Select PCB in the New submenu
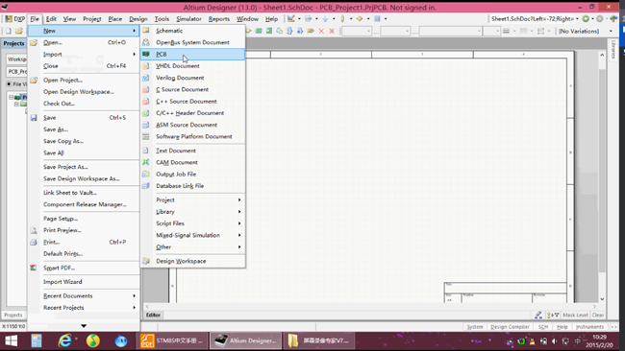The image size is (625, 351). click(x=192, y=54)
